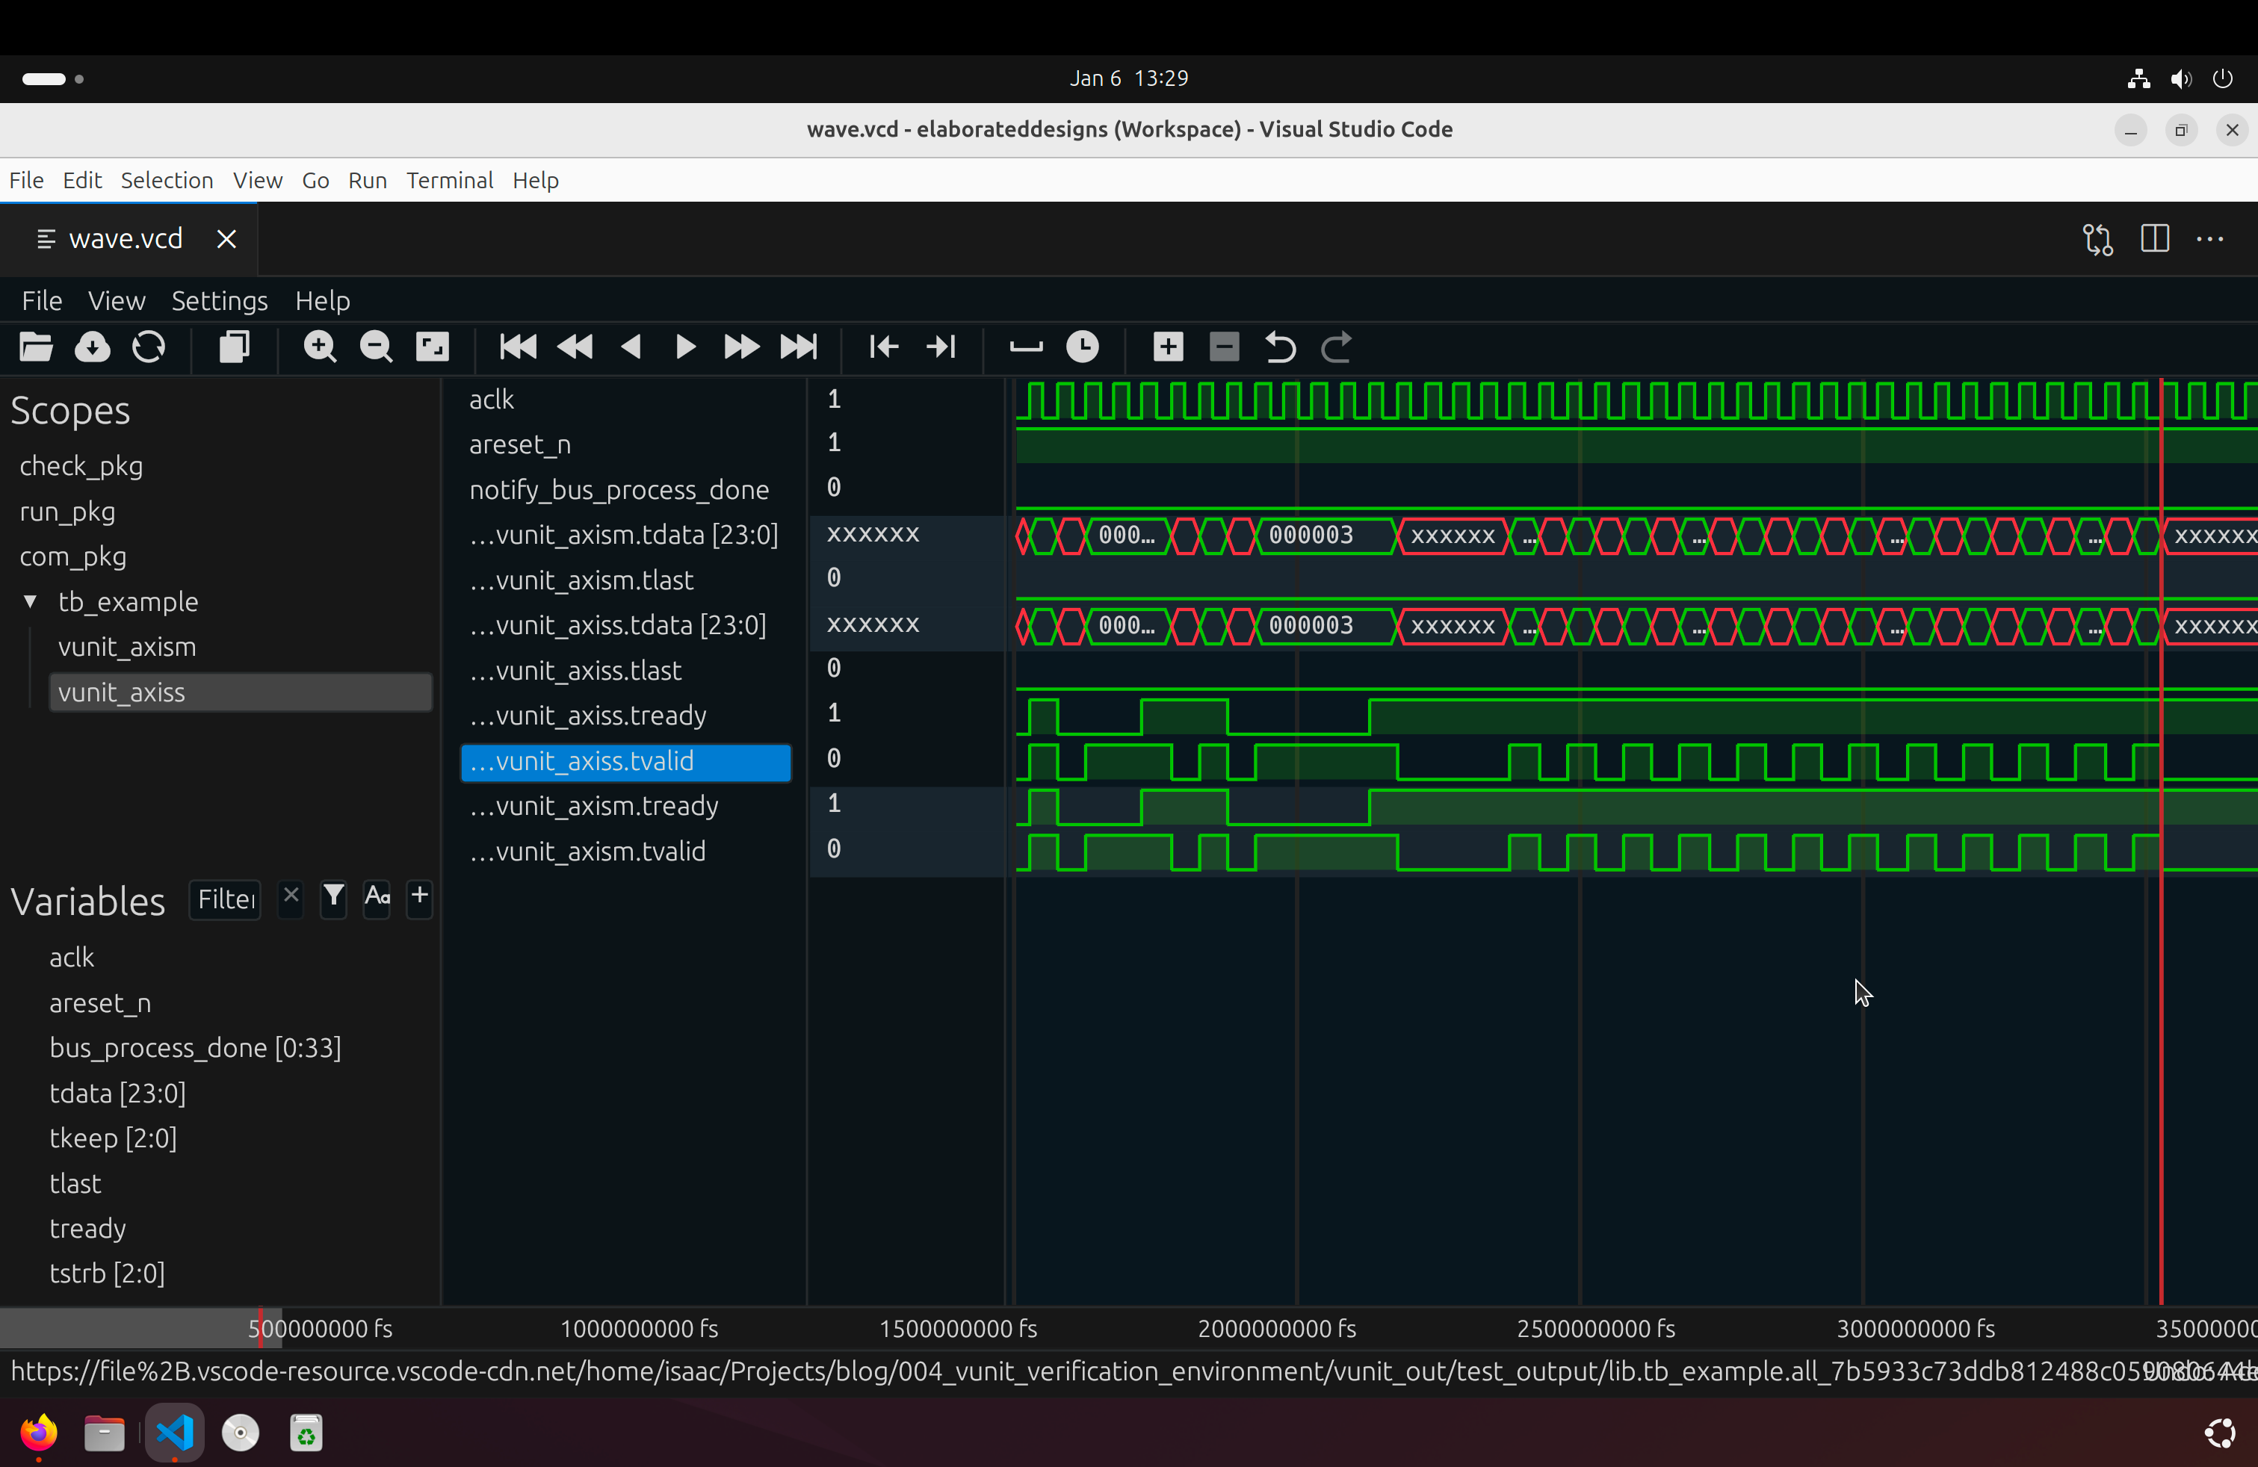
Task: Step right with the single right arrow
Action: pyautogui.click(x=685, y=347)
